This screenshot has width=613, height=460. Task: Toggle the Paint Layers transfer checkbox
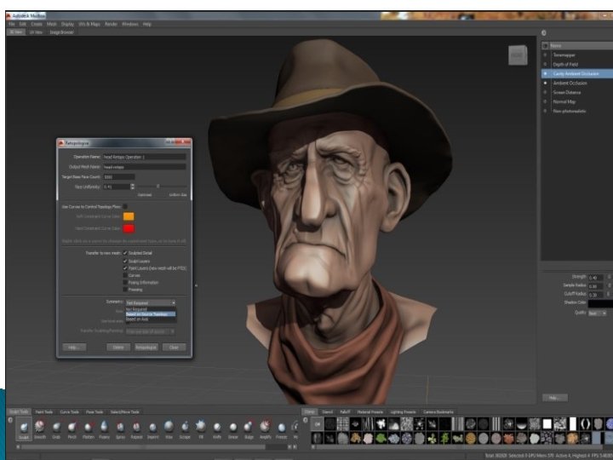(125, 268)
